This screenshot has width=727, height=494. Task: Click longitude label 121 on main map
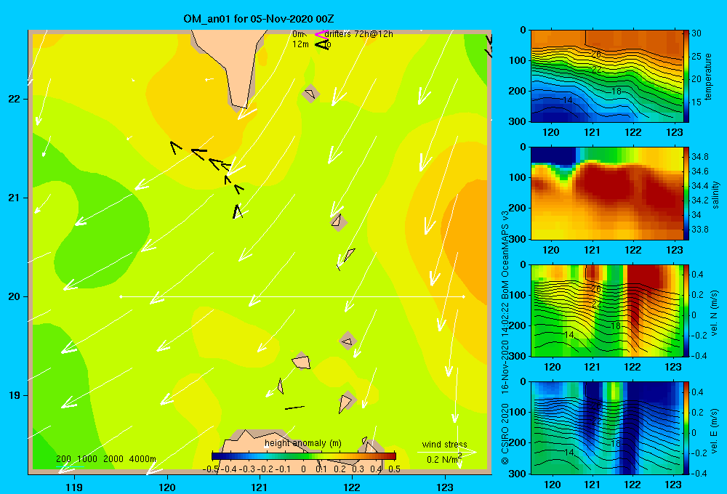click(x=260, y=487)
